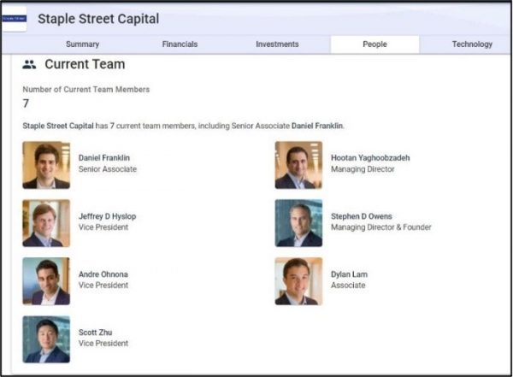Click Andre Ohnona's profile photo
This screenshot has height=377, width=513.
(46, 281)
